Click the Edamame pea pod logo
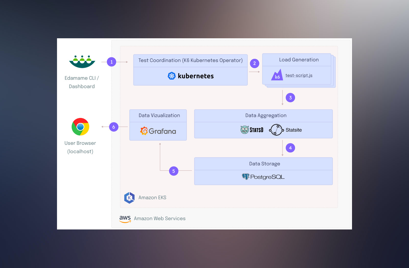 coord(82,62)
